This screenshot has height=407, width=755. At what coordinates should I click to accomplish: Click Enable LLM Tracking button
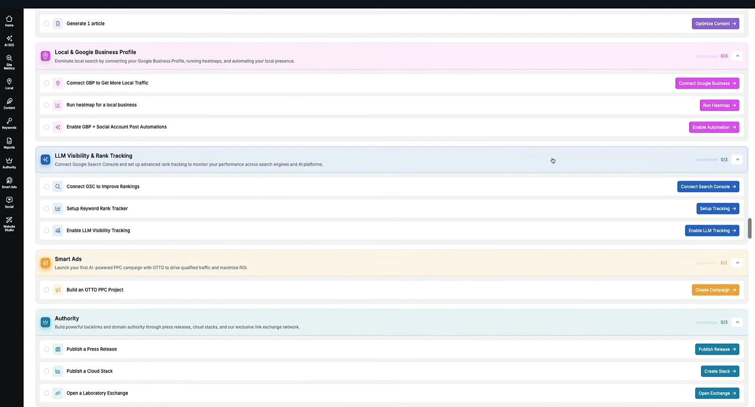pos(712,231)
